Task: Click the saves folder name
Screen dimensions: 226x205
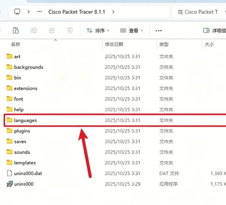Action: pos(20,142)
